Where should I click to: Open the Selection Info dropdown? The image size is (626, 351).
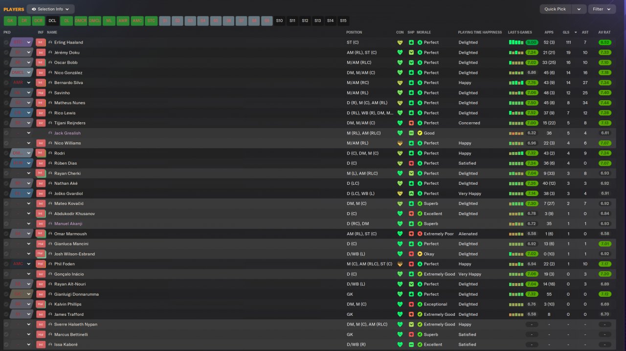click(51, 9)
